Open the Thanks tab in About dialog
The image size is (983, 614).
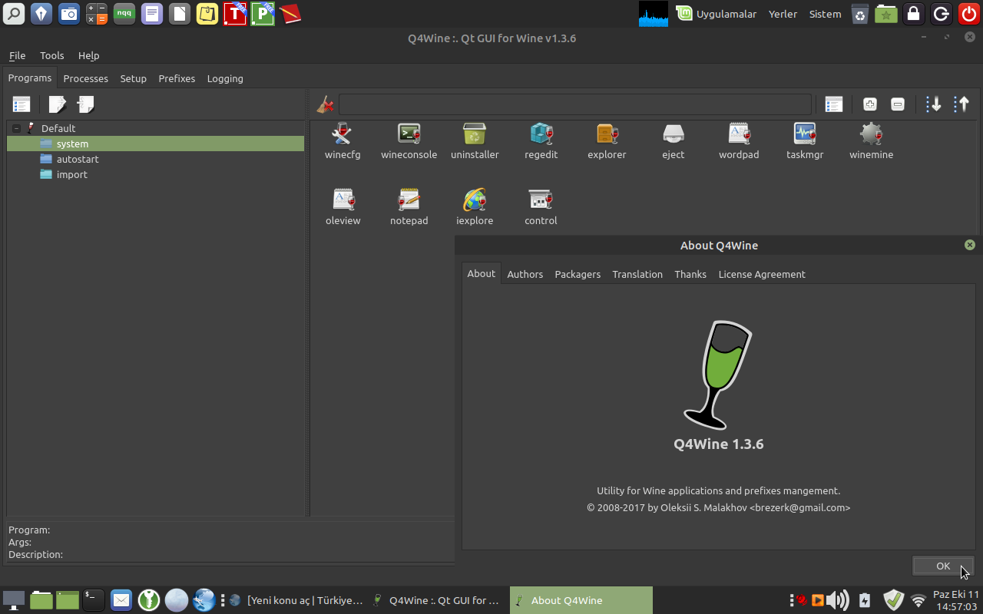coord(690,274)
